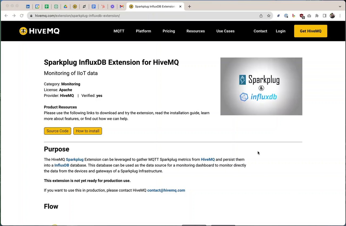Go back to the previous page

coord(6,16)
